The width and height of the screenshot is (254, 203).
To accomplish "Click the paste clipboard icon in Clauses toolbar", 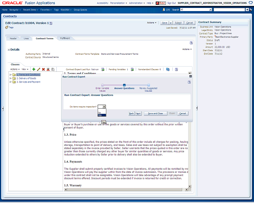I will [x=53, y=69].
